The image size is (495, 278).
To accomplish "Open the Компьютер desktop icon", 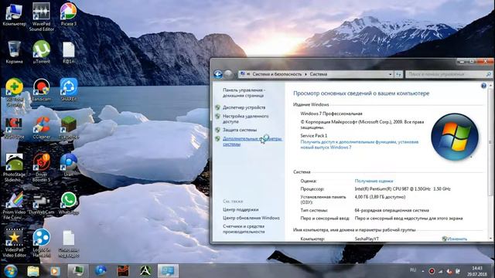I will [14, 15].
